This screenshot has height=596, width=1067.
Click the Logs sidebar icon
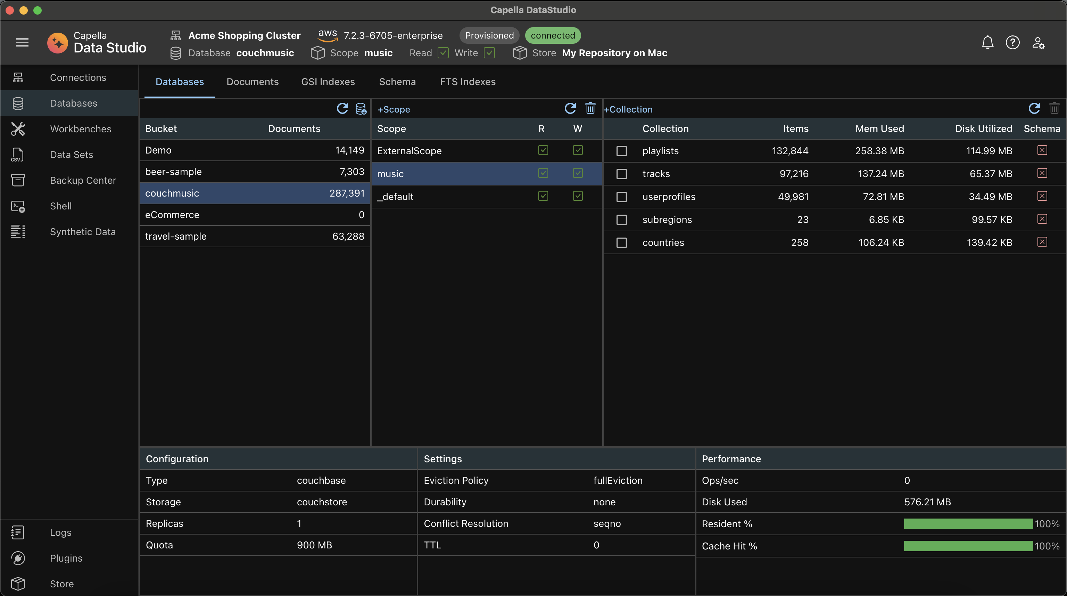pos(18,532)
